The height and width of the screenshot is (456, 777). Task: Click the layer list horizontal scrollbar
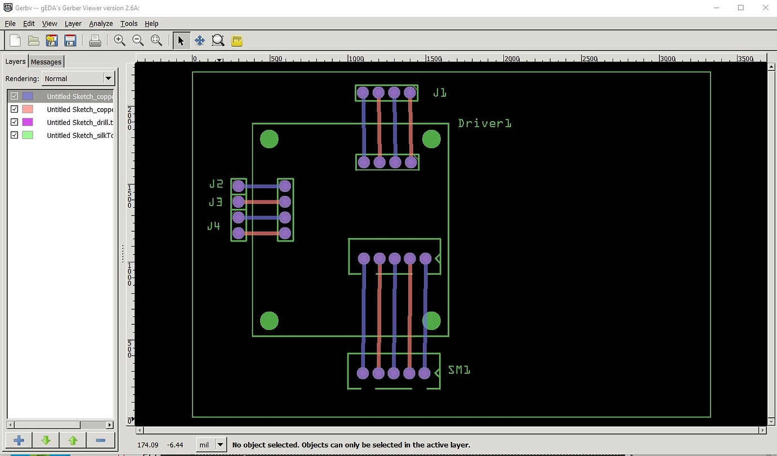(47, 425)
